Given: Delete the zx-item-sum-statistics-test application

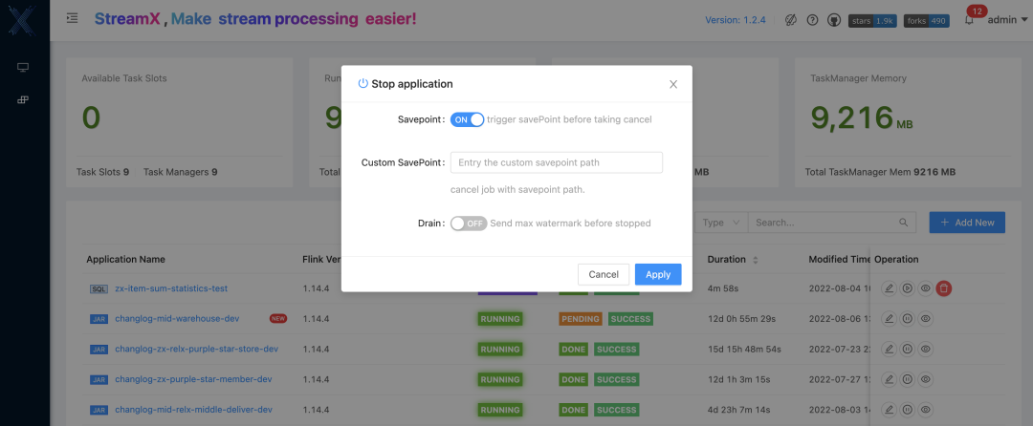Looking at the screenshot, I should coord(943,288).
